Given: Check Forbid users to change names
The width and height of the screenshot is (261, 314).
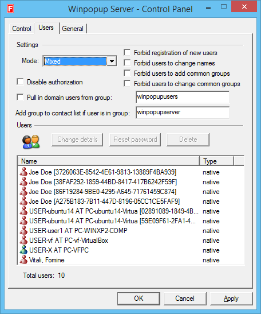Looking at the screenshot, I should click(x=127, y=63).
